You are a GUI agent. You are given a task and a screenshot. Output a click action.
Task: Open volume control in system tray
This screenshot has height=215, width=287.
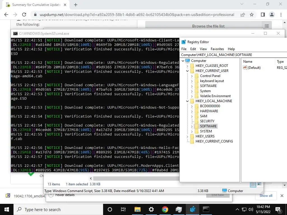click(251, 209)
